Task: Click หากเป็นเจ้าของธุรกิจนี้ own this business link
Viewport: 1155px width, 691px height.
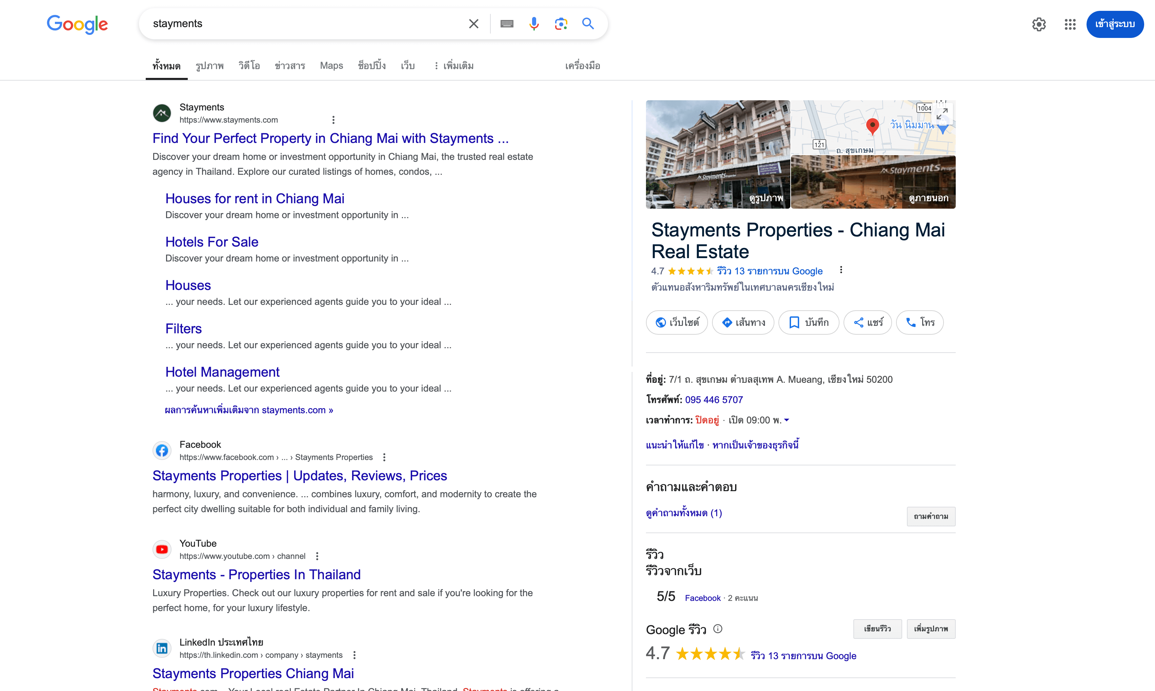Action: pyautogui.click(x=756, y=445)
